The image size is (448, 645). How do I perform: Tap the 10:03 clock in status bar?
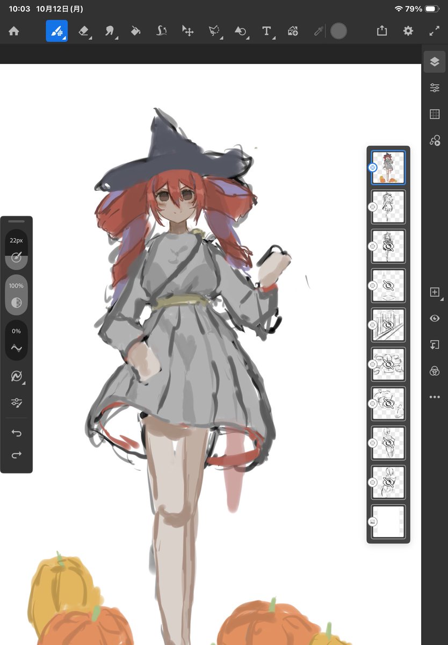pyautogui.click(x=19, y=9)
